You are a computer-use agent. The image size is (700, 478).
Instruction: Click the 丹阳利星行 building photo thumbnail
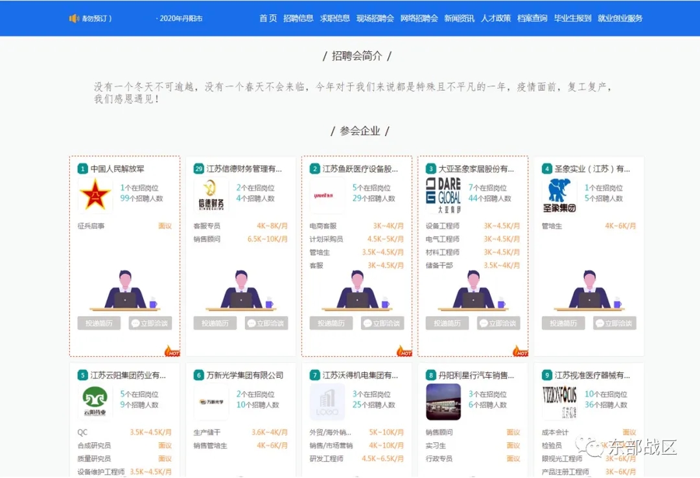pos(443,402)
